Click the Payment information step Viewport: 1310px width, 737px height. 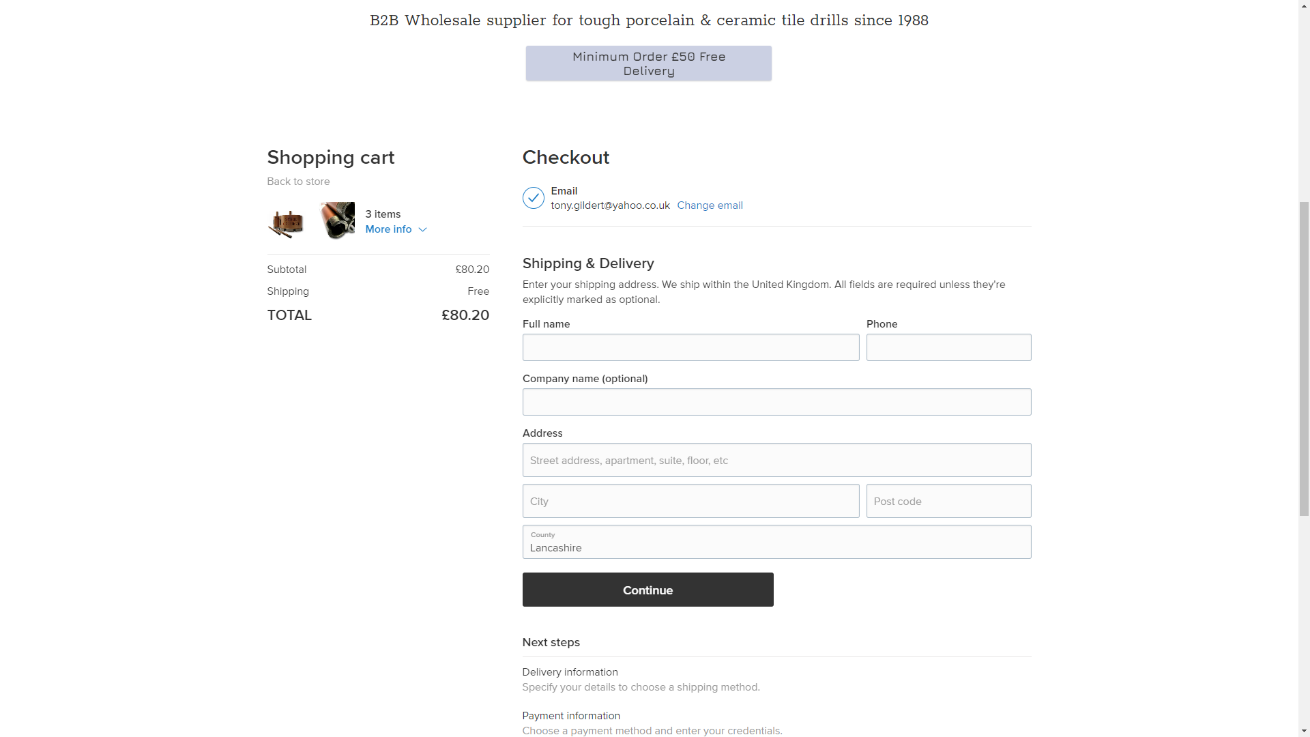[x=571, y=716]
